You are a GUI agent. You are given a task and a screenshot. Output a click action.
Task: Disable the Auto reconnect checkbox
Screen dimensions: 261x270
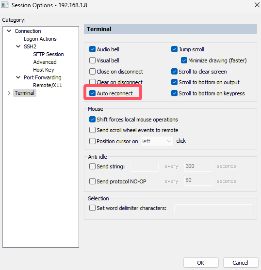tap(92, 93)
